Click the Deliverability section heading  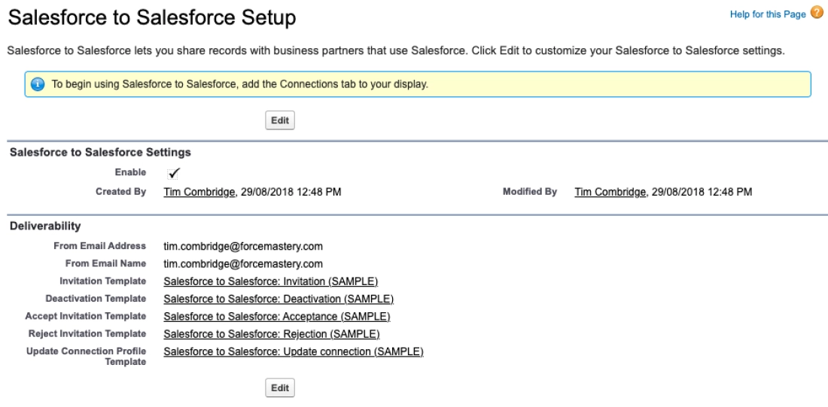[45, 226]
